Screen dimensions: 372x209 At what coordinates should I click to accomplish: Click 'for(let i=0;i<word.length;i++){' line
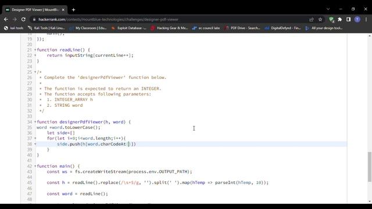point(87,138)
